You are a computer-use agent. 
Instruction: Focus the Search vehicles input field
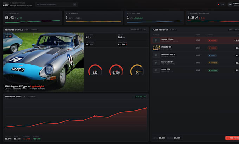tap(57, 5)
